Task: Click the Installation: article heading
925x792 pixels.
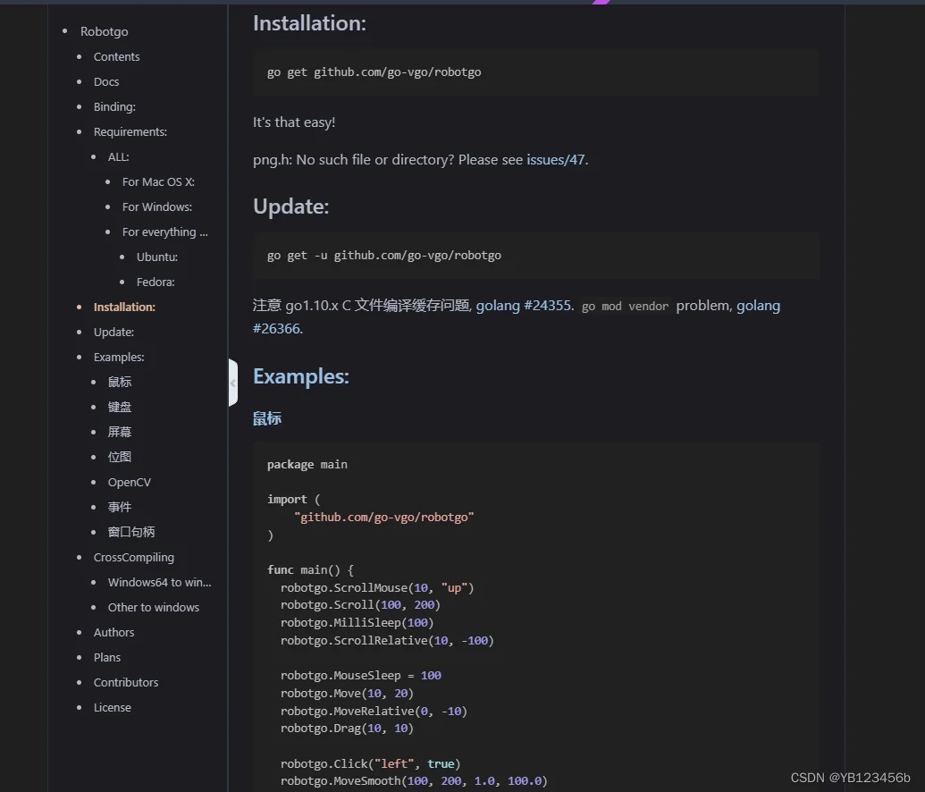Action: (x=309, y=23)
